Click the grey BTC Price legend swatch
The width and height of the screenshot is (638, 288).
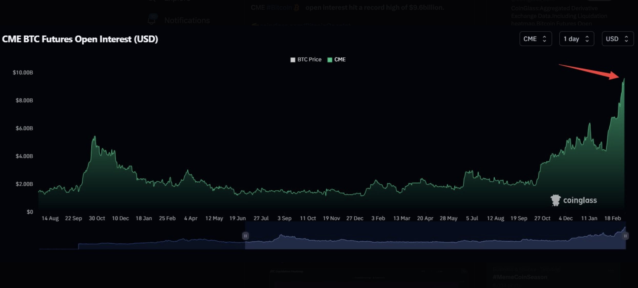pos(293,60)
